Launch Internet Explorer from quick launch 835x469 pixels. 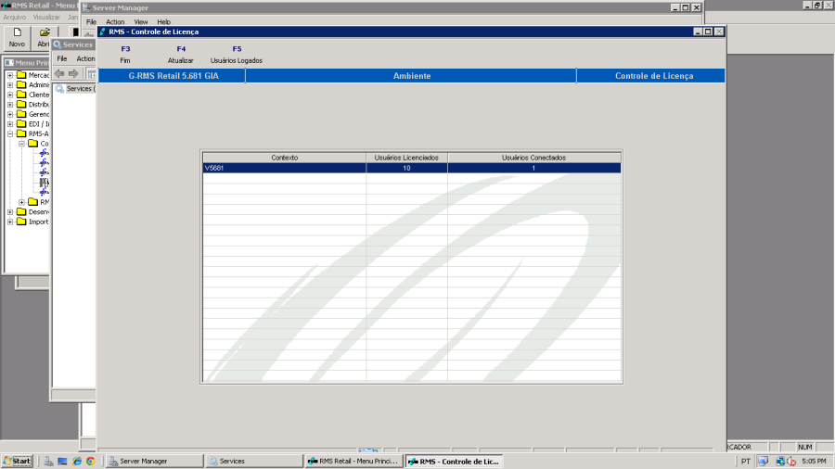click(x=77, y=461)
